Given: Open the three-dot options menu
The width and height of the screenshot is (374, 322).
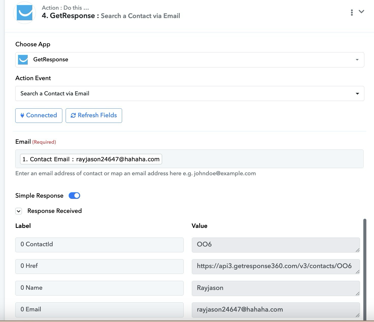Looking at the screenshot, I should [352, 12].
